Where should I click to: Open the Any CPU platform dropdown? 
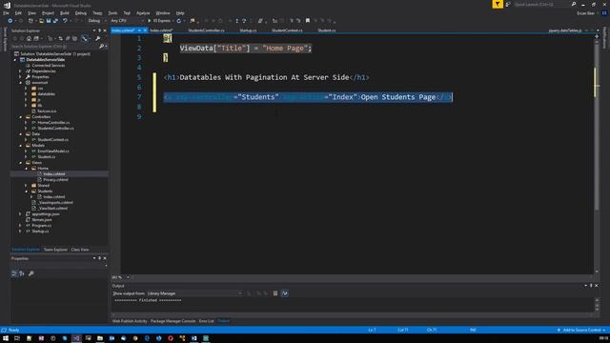[127, 21]
